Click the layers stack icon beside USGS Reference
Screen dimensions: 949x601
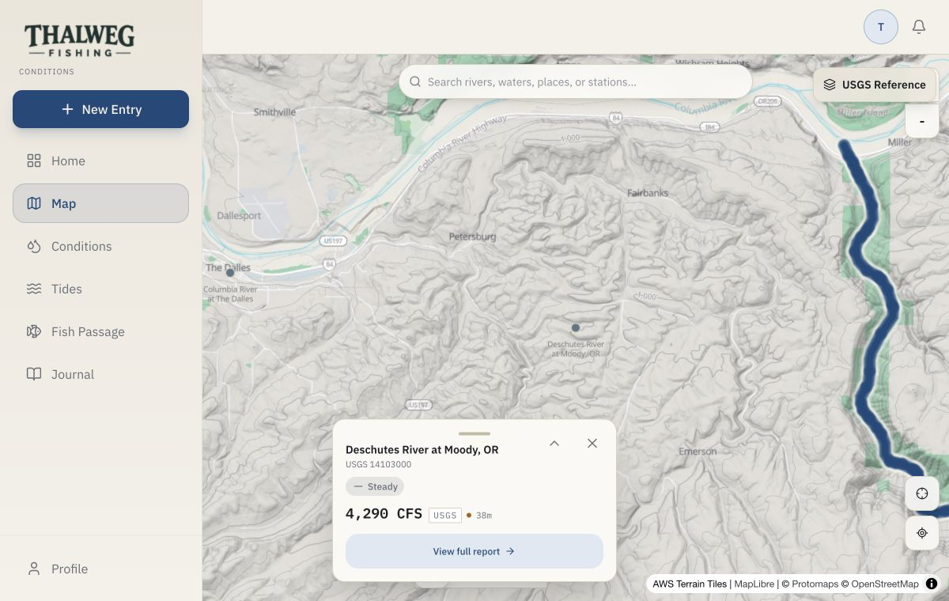pyautogui.click(x=830, y=85)
